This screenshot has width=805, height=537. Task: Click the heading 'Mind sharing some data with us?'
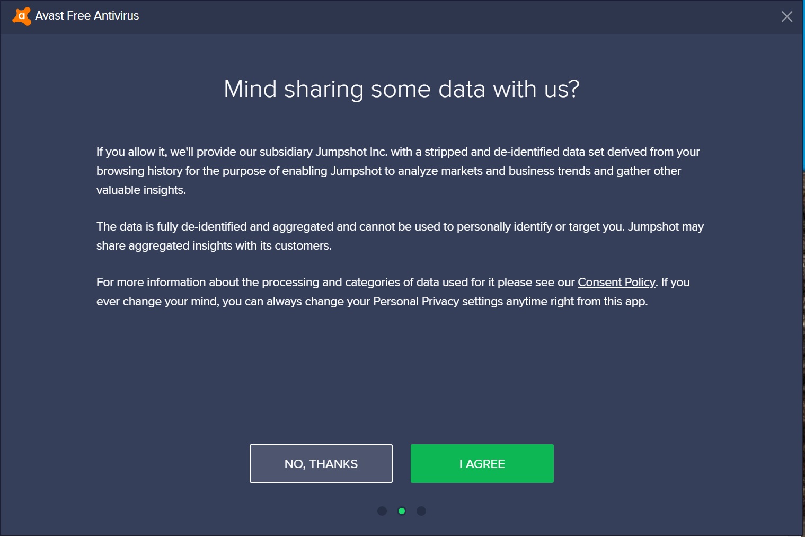402,89
